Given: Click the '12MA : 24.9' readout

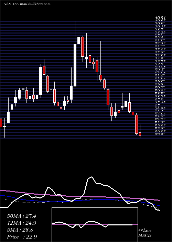Looking at the screenshot, I should tap(21, 223).
